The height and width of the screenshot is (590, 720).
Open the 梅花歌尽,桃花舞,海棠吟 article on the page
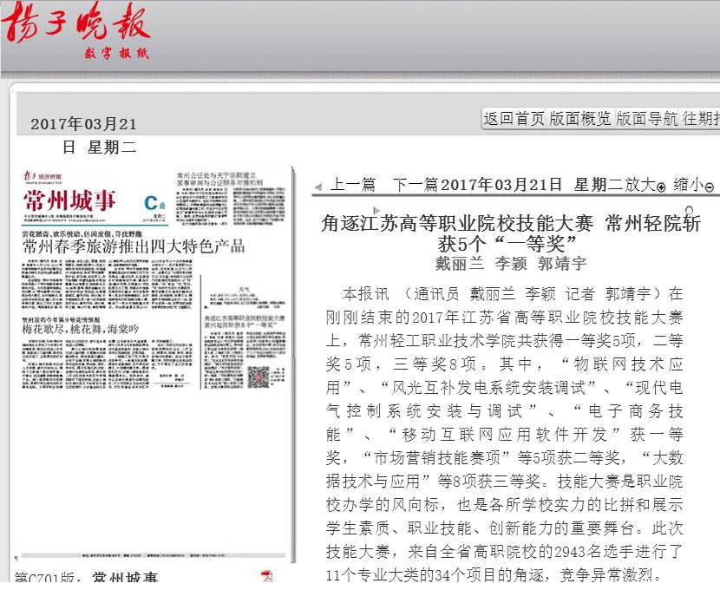(x=80, y=330)
